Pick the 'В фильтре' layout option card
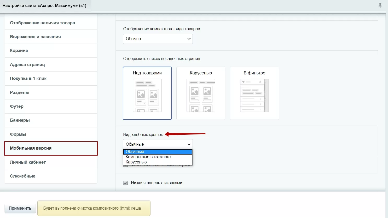388x218 pixels. (x=254, y=93)
